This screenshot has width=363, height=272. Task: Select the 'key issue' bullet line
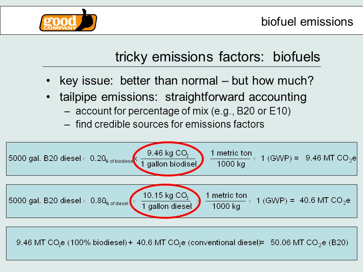tap(186, 81)
